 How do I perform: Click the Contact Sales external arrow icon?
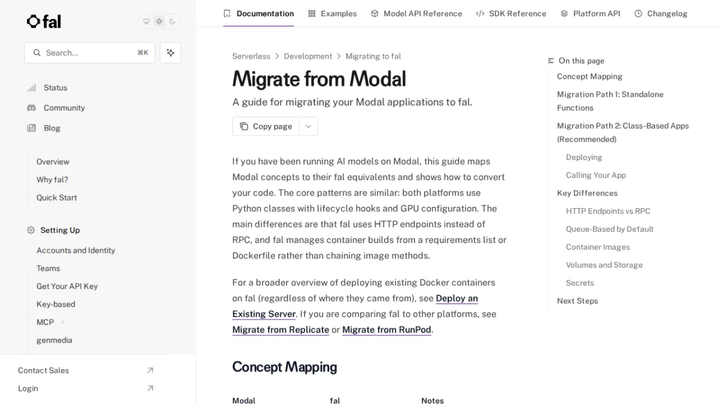tap(150, 370)
